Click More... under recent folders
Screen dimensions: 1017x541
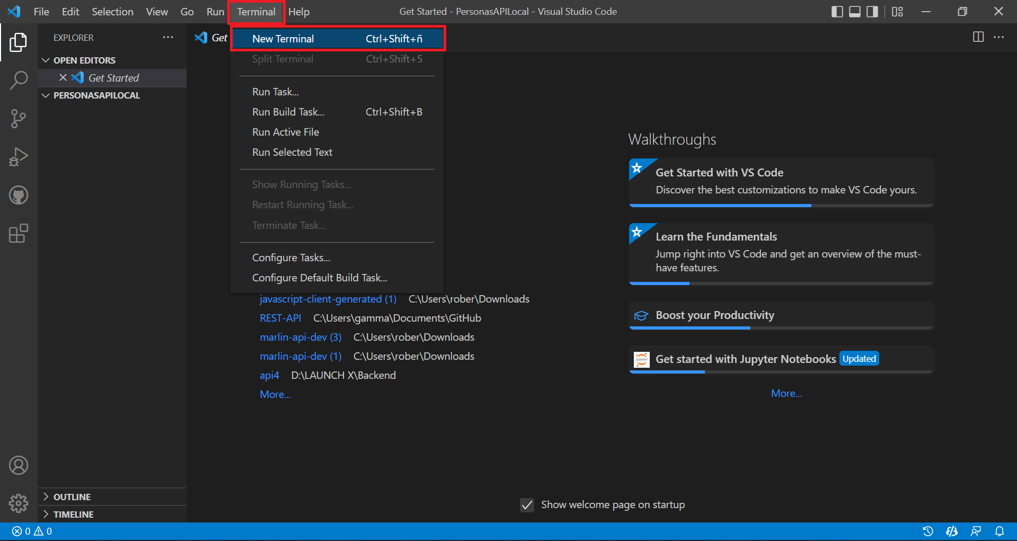(x=275, y=394)
